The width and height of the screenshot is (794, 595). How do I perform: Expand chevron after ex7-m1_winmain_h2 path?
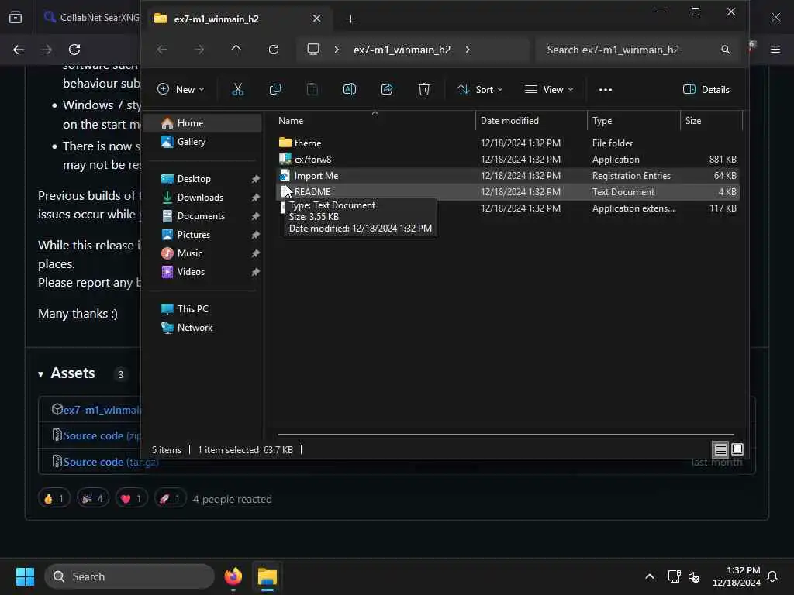coord(468,50)
